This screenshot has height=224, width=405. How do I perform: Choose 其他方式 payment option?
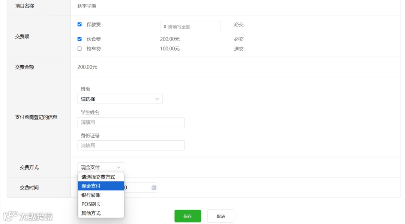[x=101, y=213]
